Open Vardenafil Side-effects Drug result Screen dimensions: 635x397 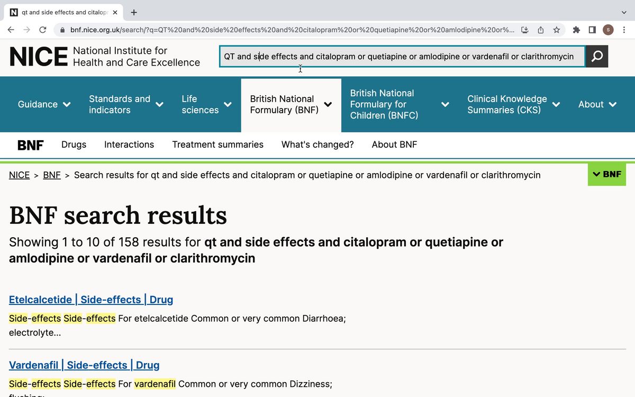pyautogui.click(x=84, y=365)
